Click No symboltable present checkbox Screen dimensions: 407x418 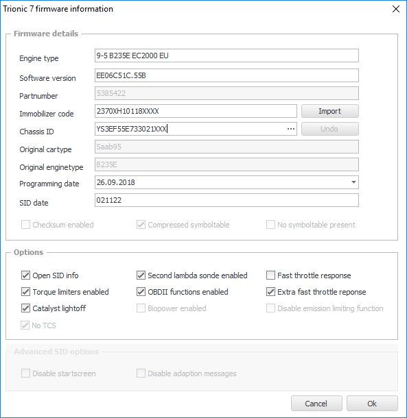[270, 225]
